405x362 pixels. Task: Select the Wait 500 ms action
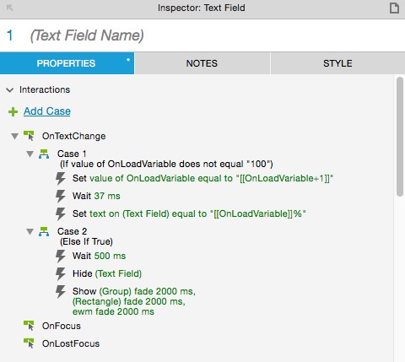pos(99,256)
